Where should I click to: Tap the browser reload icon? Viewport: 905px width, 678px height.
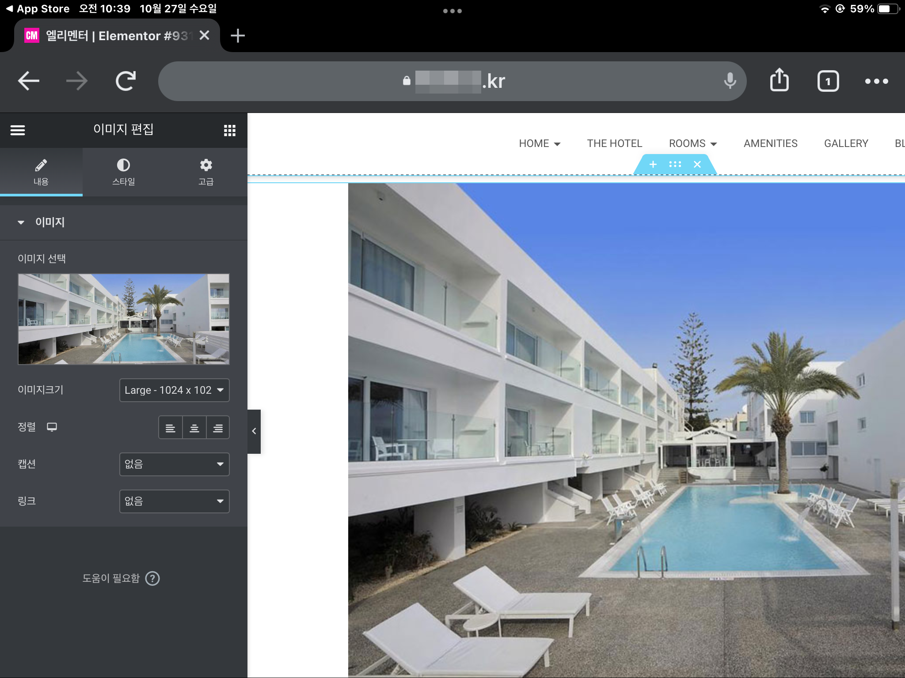125,81
